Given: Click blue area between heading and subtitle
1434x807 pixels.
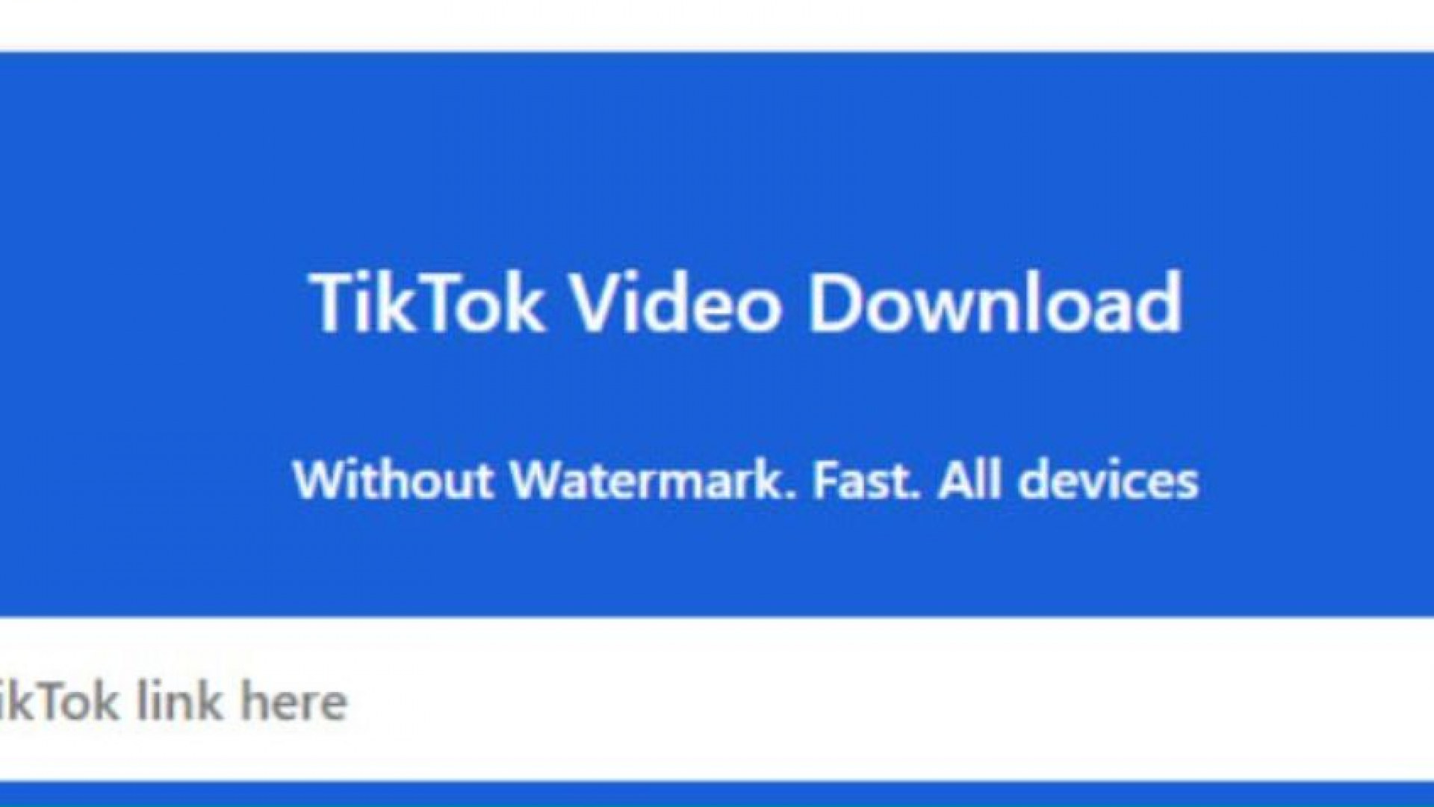Looking at the screenshot, I should point(745,396).
